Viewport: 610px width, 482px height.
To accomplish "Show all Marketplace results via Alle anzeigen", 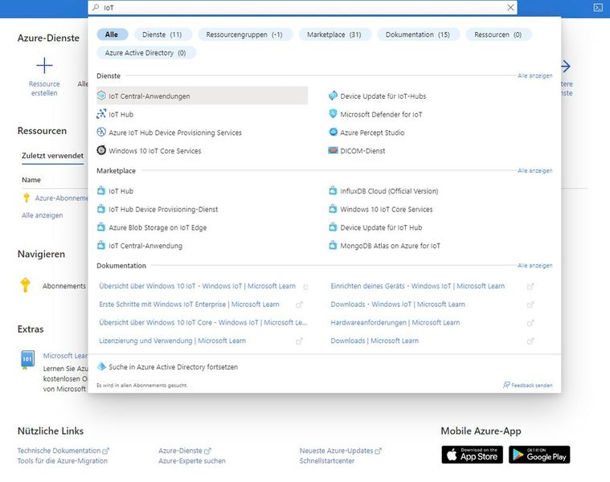I will coord(535,170).
